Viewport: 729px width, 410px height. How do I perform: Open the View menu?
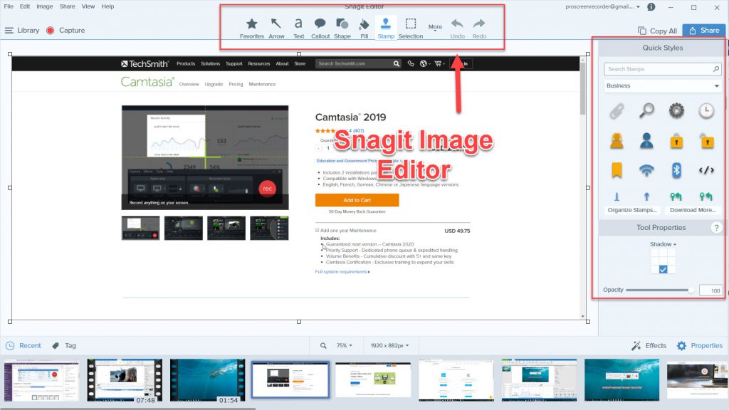tap(88, 6)
